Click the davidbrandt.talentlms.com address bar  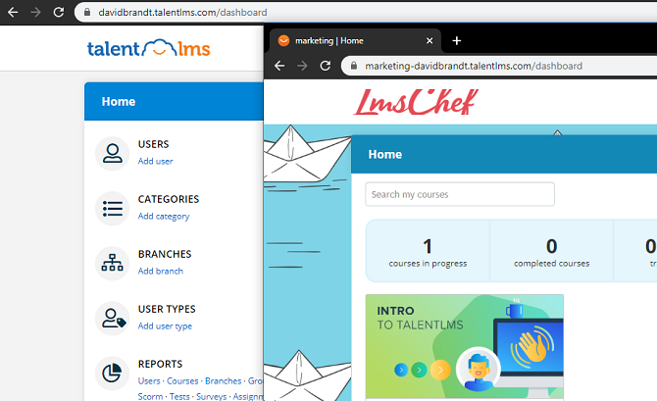click(365, 12)
